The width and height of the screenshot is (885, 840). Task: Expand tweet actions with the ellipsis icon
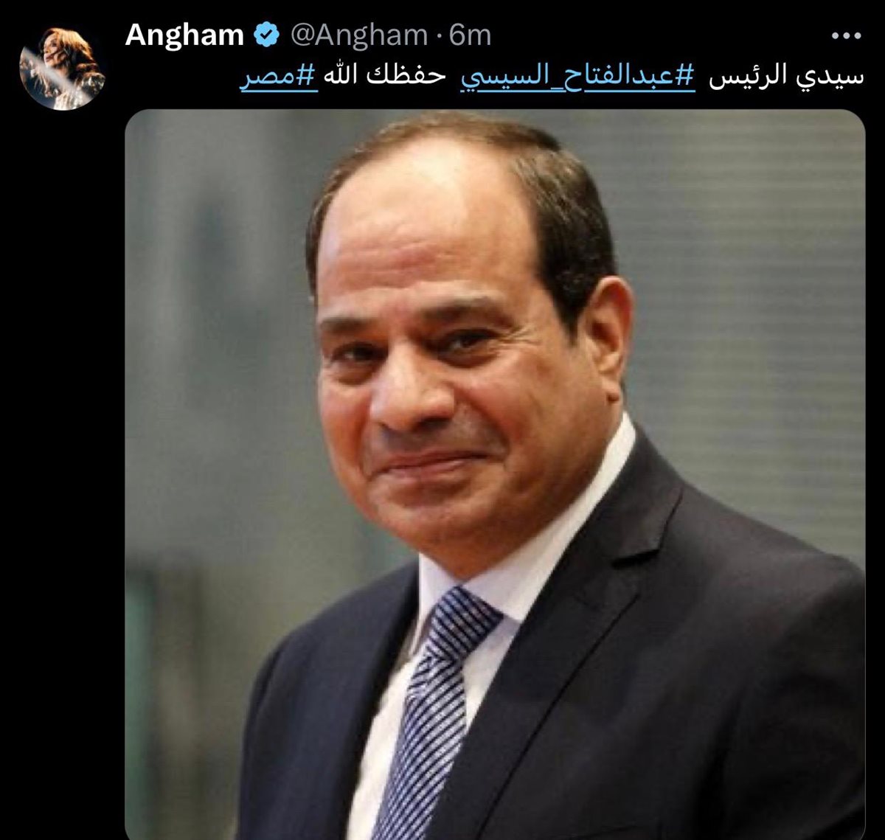click(x=846, y=35)
